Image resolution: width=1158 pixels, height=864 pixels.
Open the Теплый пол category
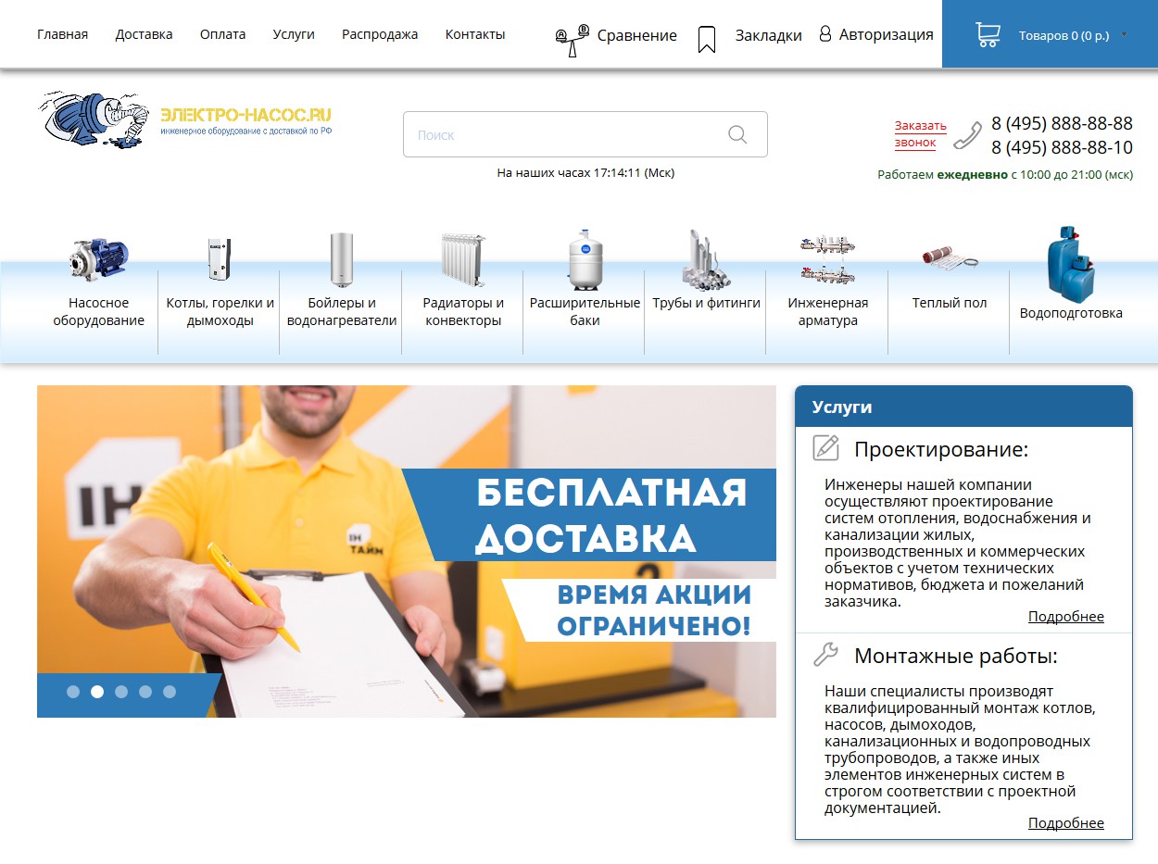[950, 303]
